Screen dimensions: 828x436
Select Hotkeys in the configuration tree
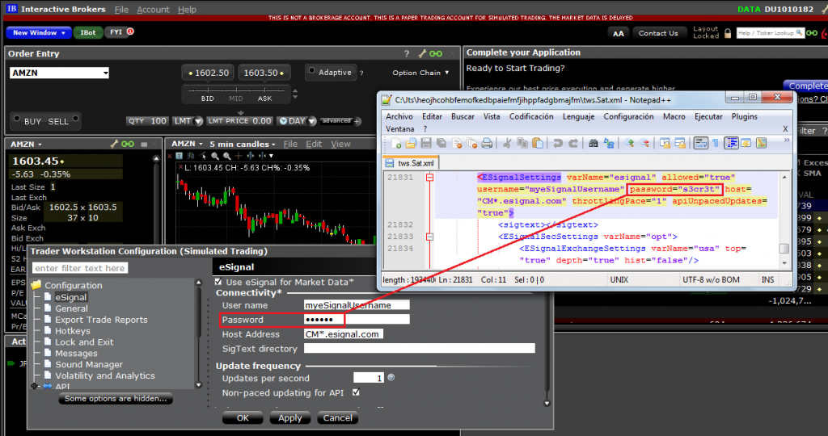pyautogui.click(x=72, y=331)
